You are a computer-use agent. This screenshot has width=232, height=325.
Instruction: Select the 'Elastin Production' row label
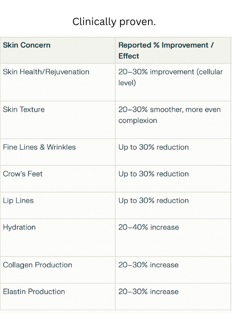point(34,292)
